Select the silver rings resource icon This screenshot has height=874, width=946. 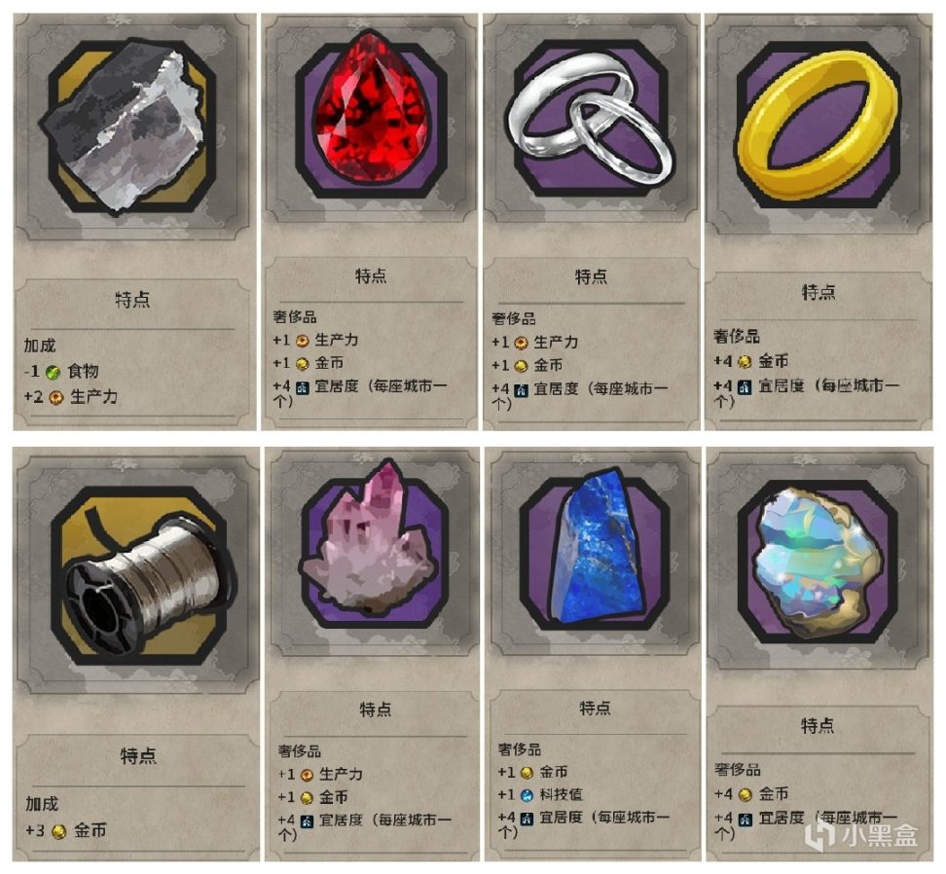tap(590, 120)
